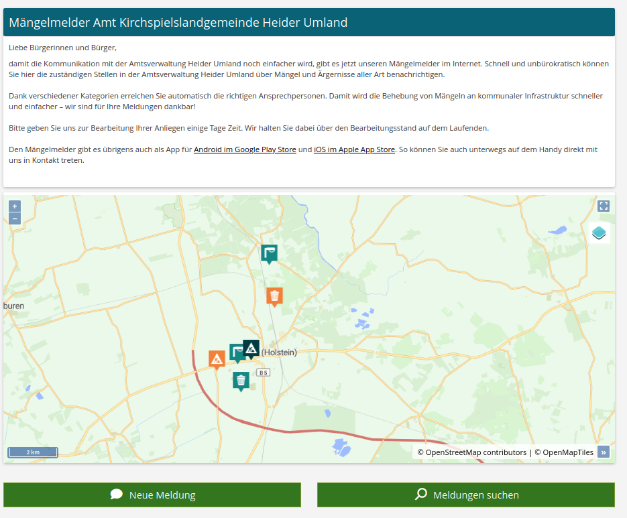Zoom out on the map
This screenshot has height=518, width=627.
15,218
